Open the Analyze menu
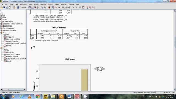Image resolution: width=176 pixels, height=99 pixels. pos(43,4)
